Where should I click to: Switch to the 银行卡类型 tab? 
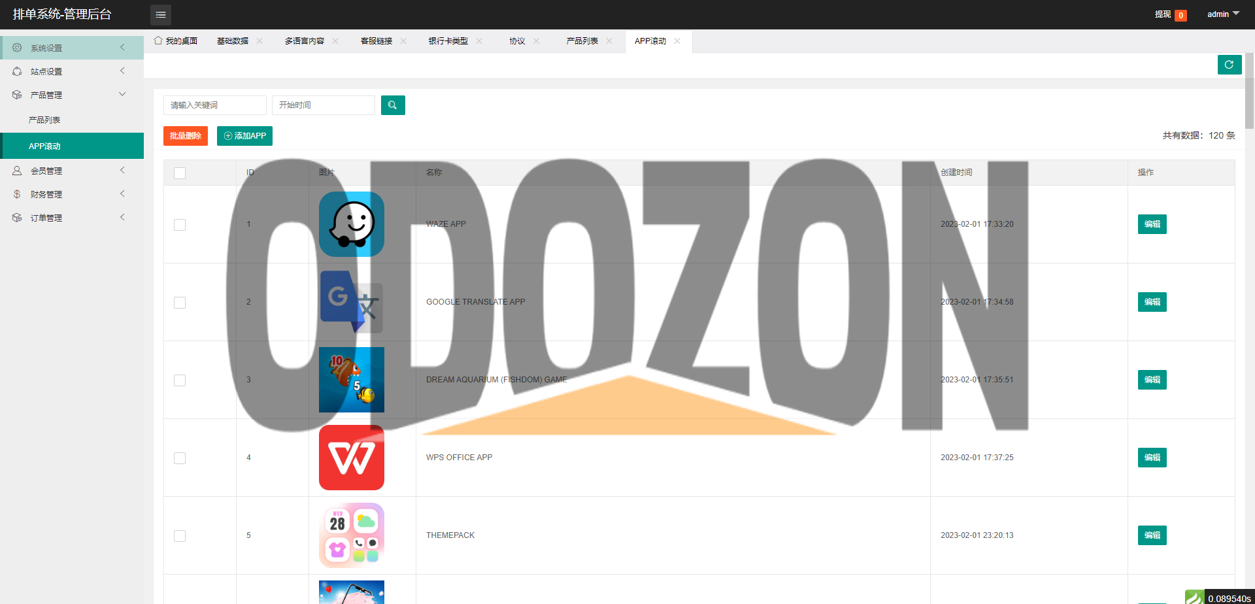click(x=448, y=41)
